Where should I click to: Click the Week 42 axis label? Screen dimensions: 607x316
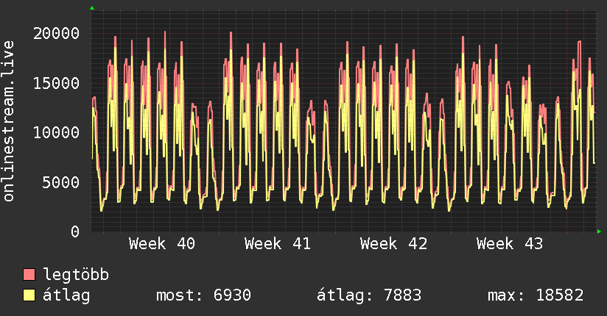(393, 244)
